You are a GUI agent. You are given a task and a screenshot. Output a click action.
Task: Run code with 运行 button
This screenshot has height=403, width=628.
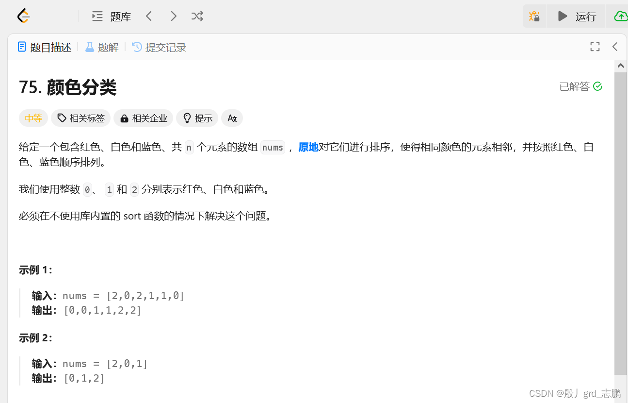[576, 17]
